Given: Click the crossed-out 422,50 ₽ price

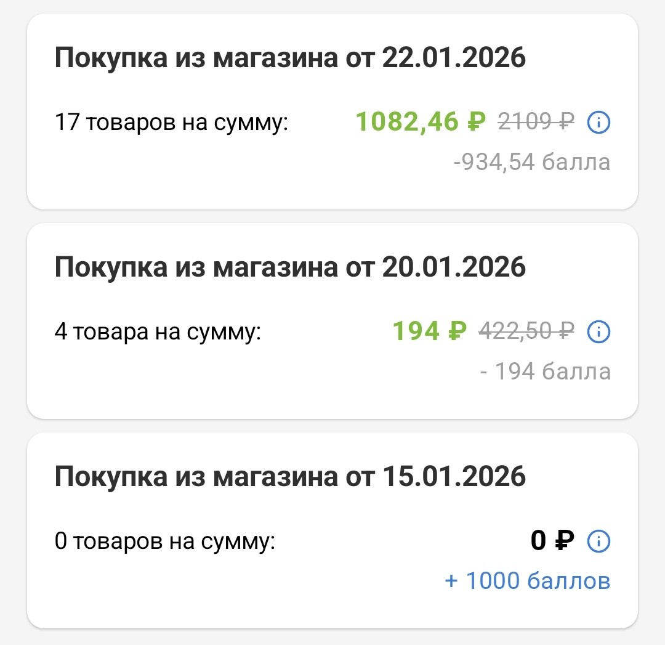Looking at the screenshot, I should pos(526,332).
